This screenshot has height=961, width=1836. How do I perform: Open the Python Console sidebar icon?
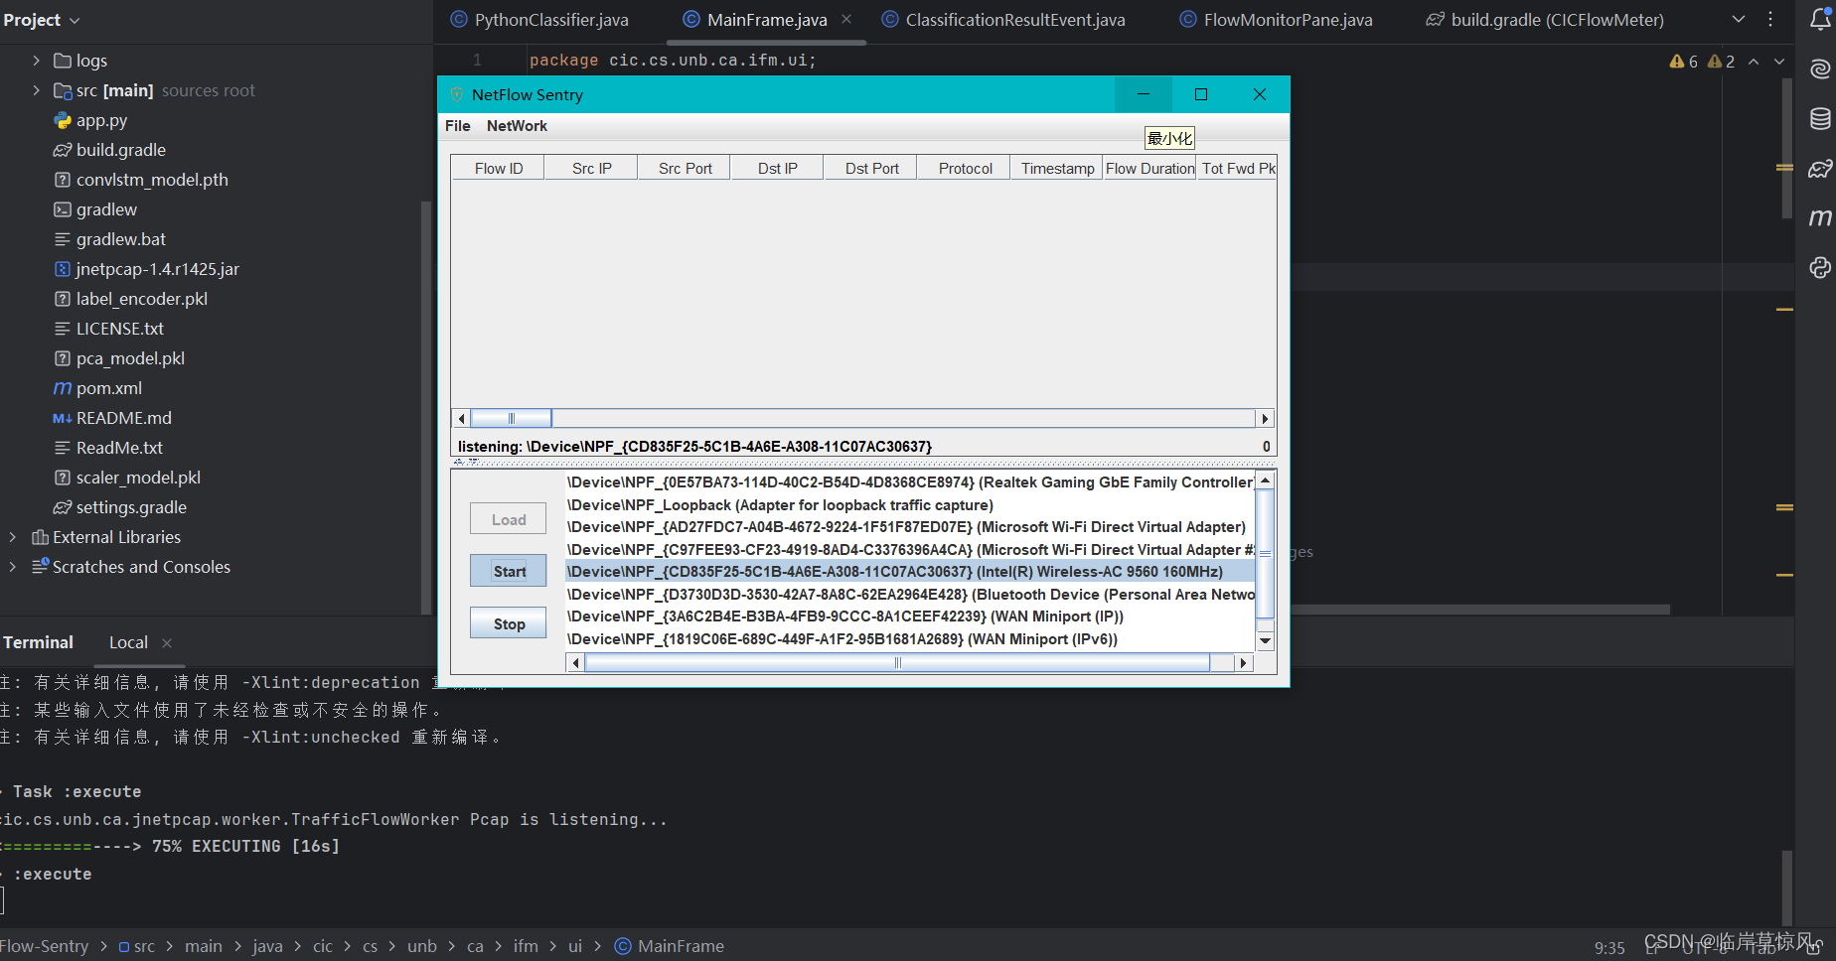(x=1820, y=267)
